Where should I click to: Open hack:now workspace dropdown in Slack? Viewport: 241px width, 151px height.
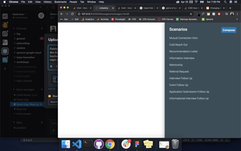(x=19, y=14)
